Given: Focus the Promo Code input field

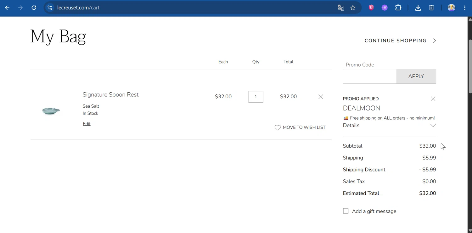Looking at the screenshot, I should coord(370,76).
